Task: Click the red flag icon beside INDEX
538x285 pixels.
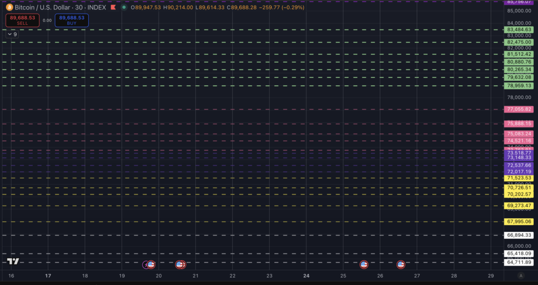Action: [x=113, y=7]
